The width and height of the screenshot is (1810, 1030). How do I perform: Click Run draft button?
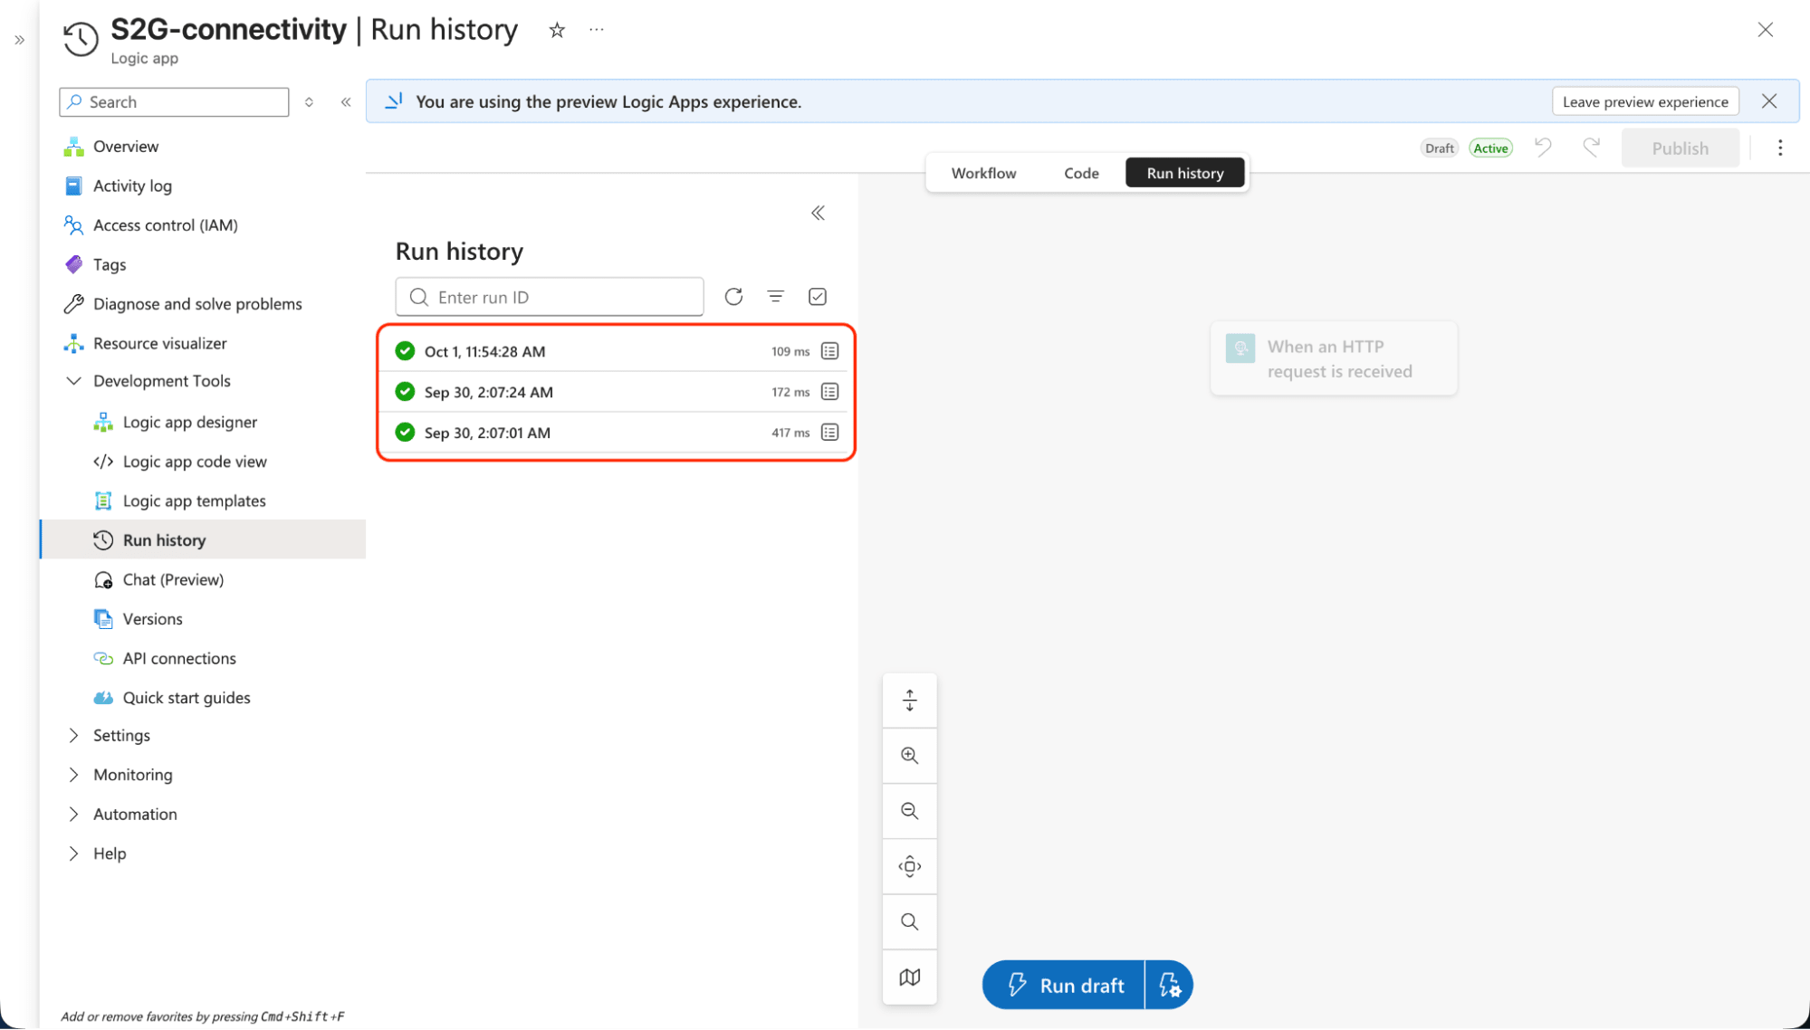pyautogui.click(x=1064, y=985)
